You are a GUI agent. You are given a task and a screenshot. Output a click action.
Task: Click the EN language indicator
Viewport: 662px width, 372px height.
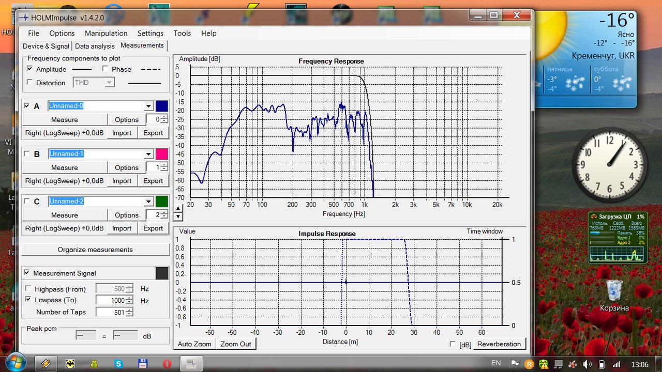[x=496, y=363]
